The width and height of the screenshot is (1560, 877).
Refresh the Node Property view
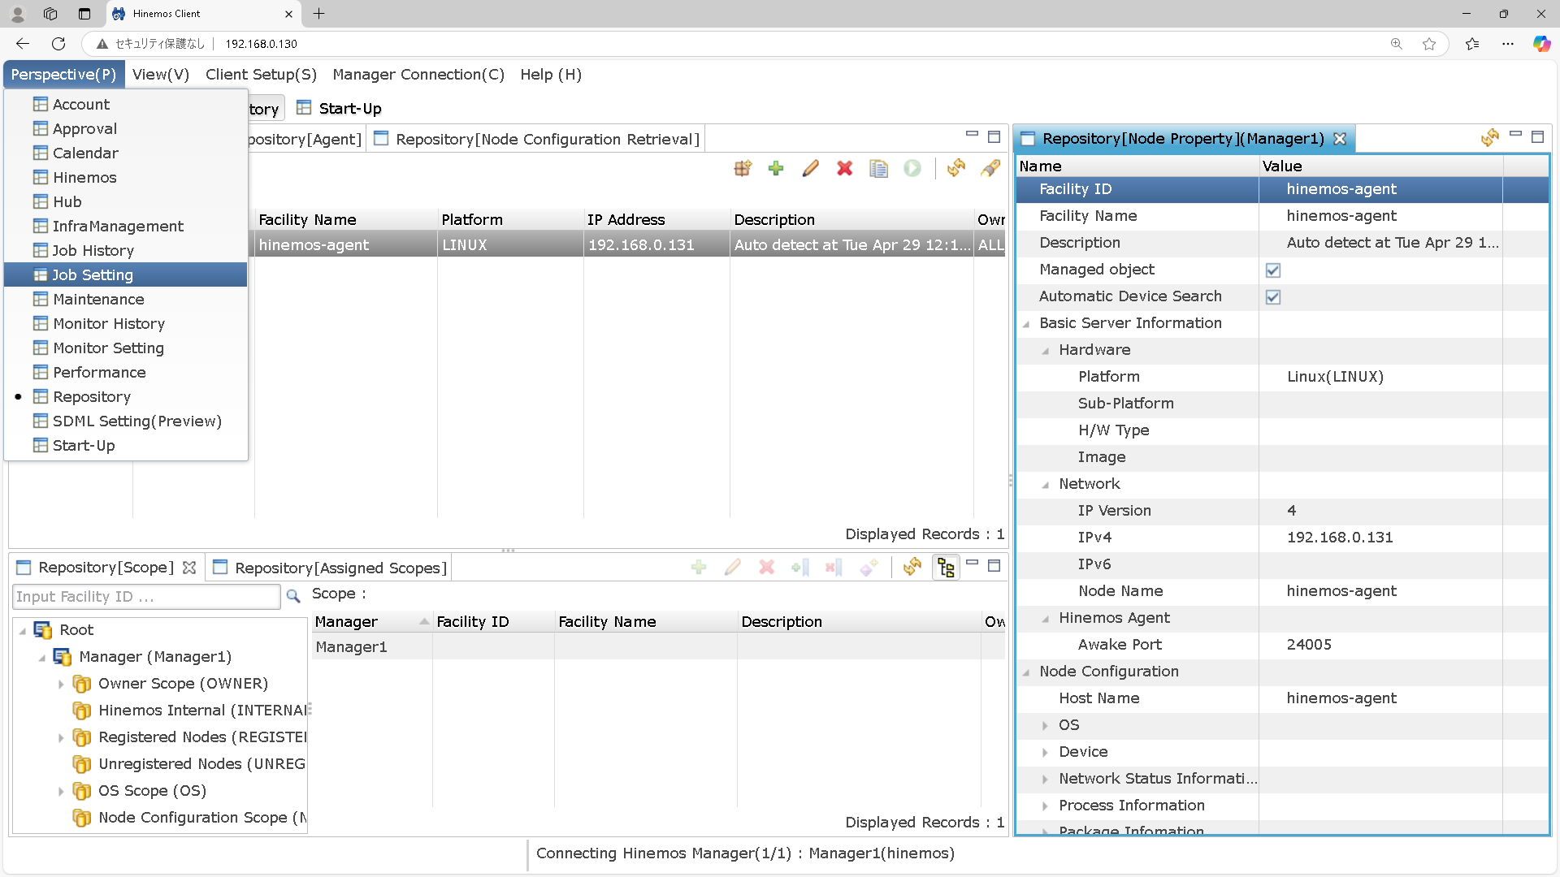(x=1489, y=138)
